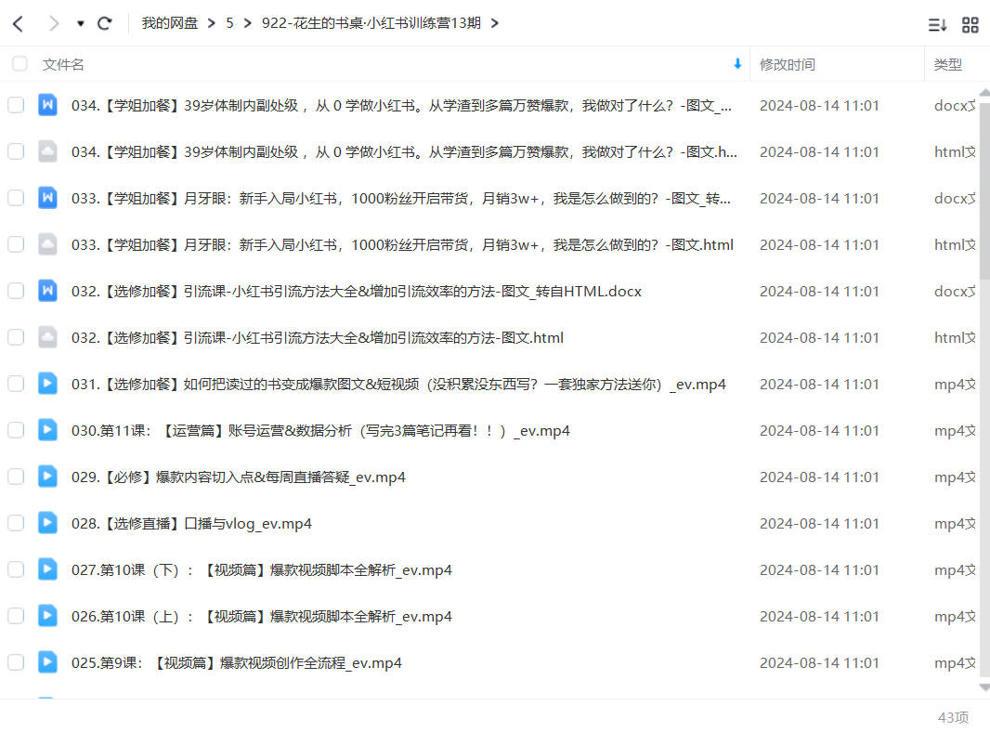The image size is (990, 732).
Task: Go back with the left arrow
Action: [x=19, y=24]
